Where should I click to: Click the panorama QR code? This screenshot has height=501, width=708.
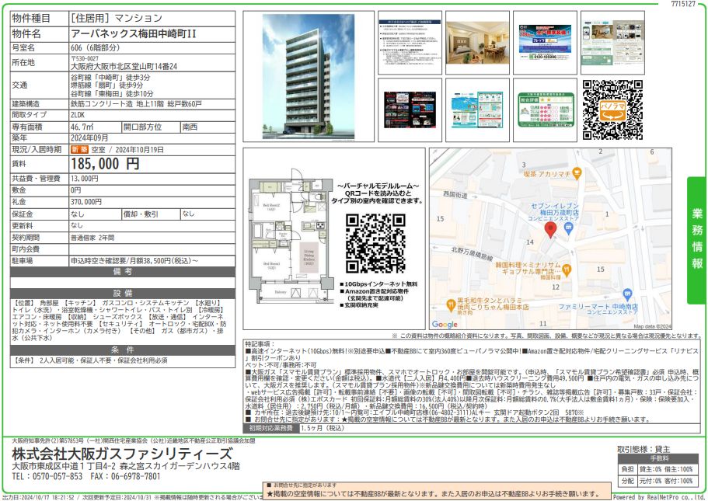coord(612,110)
